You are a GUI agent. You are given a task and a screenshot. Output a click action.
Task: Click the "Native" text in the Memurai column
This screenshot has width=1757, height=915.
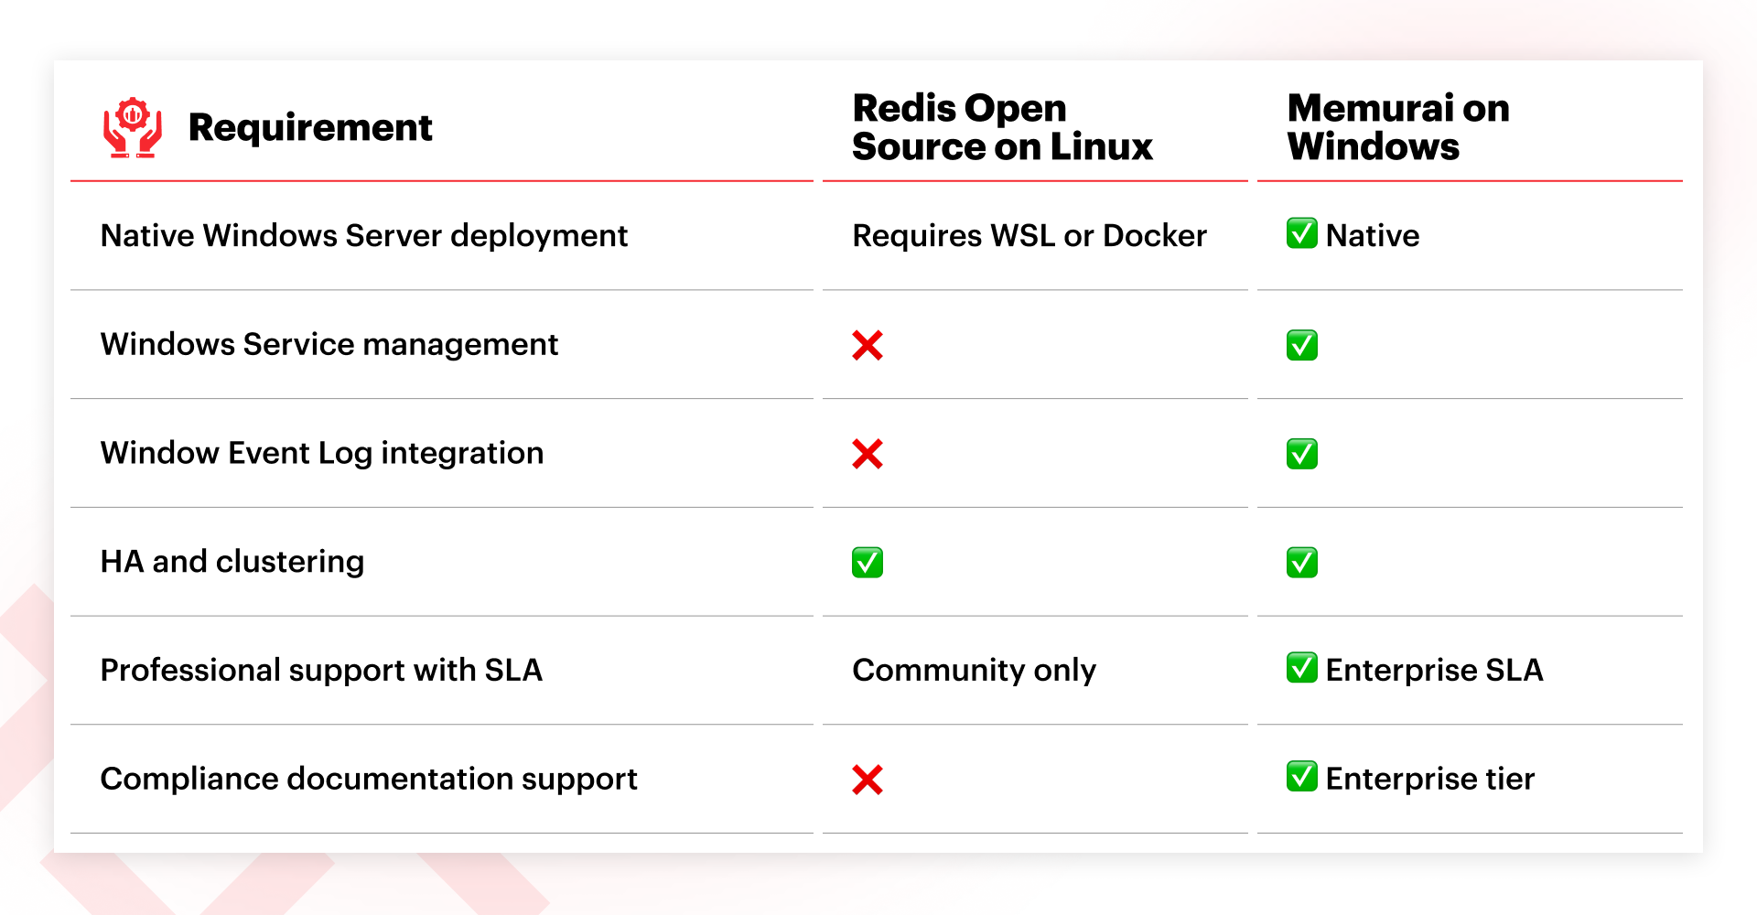click(1373, 236)
